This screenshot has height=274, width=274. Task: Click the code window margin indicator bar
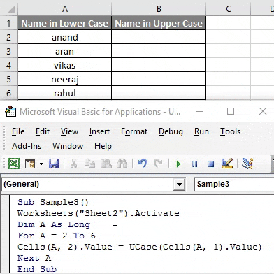5,234
